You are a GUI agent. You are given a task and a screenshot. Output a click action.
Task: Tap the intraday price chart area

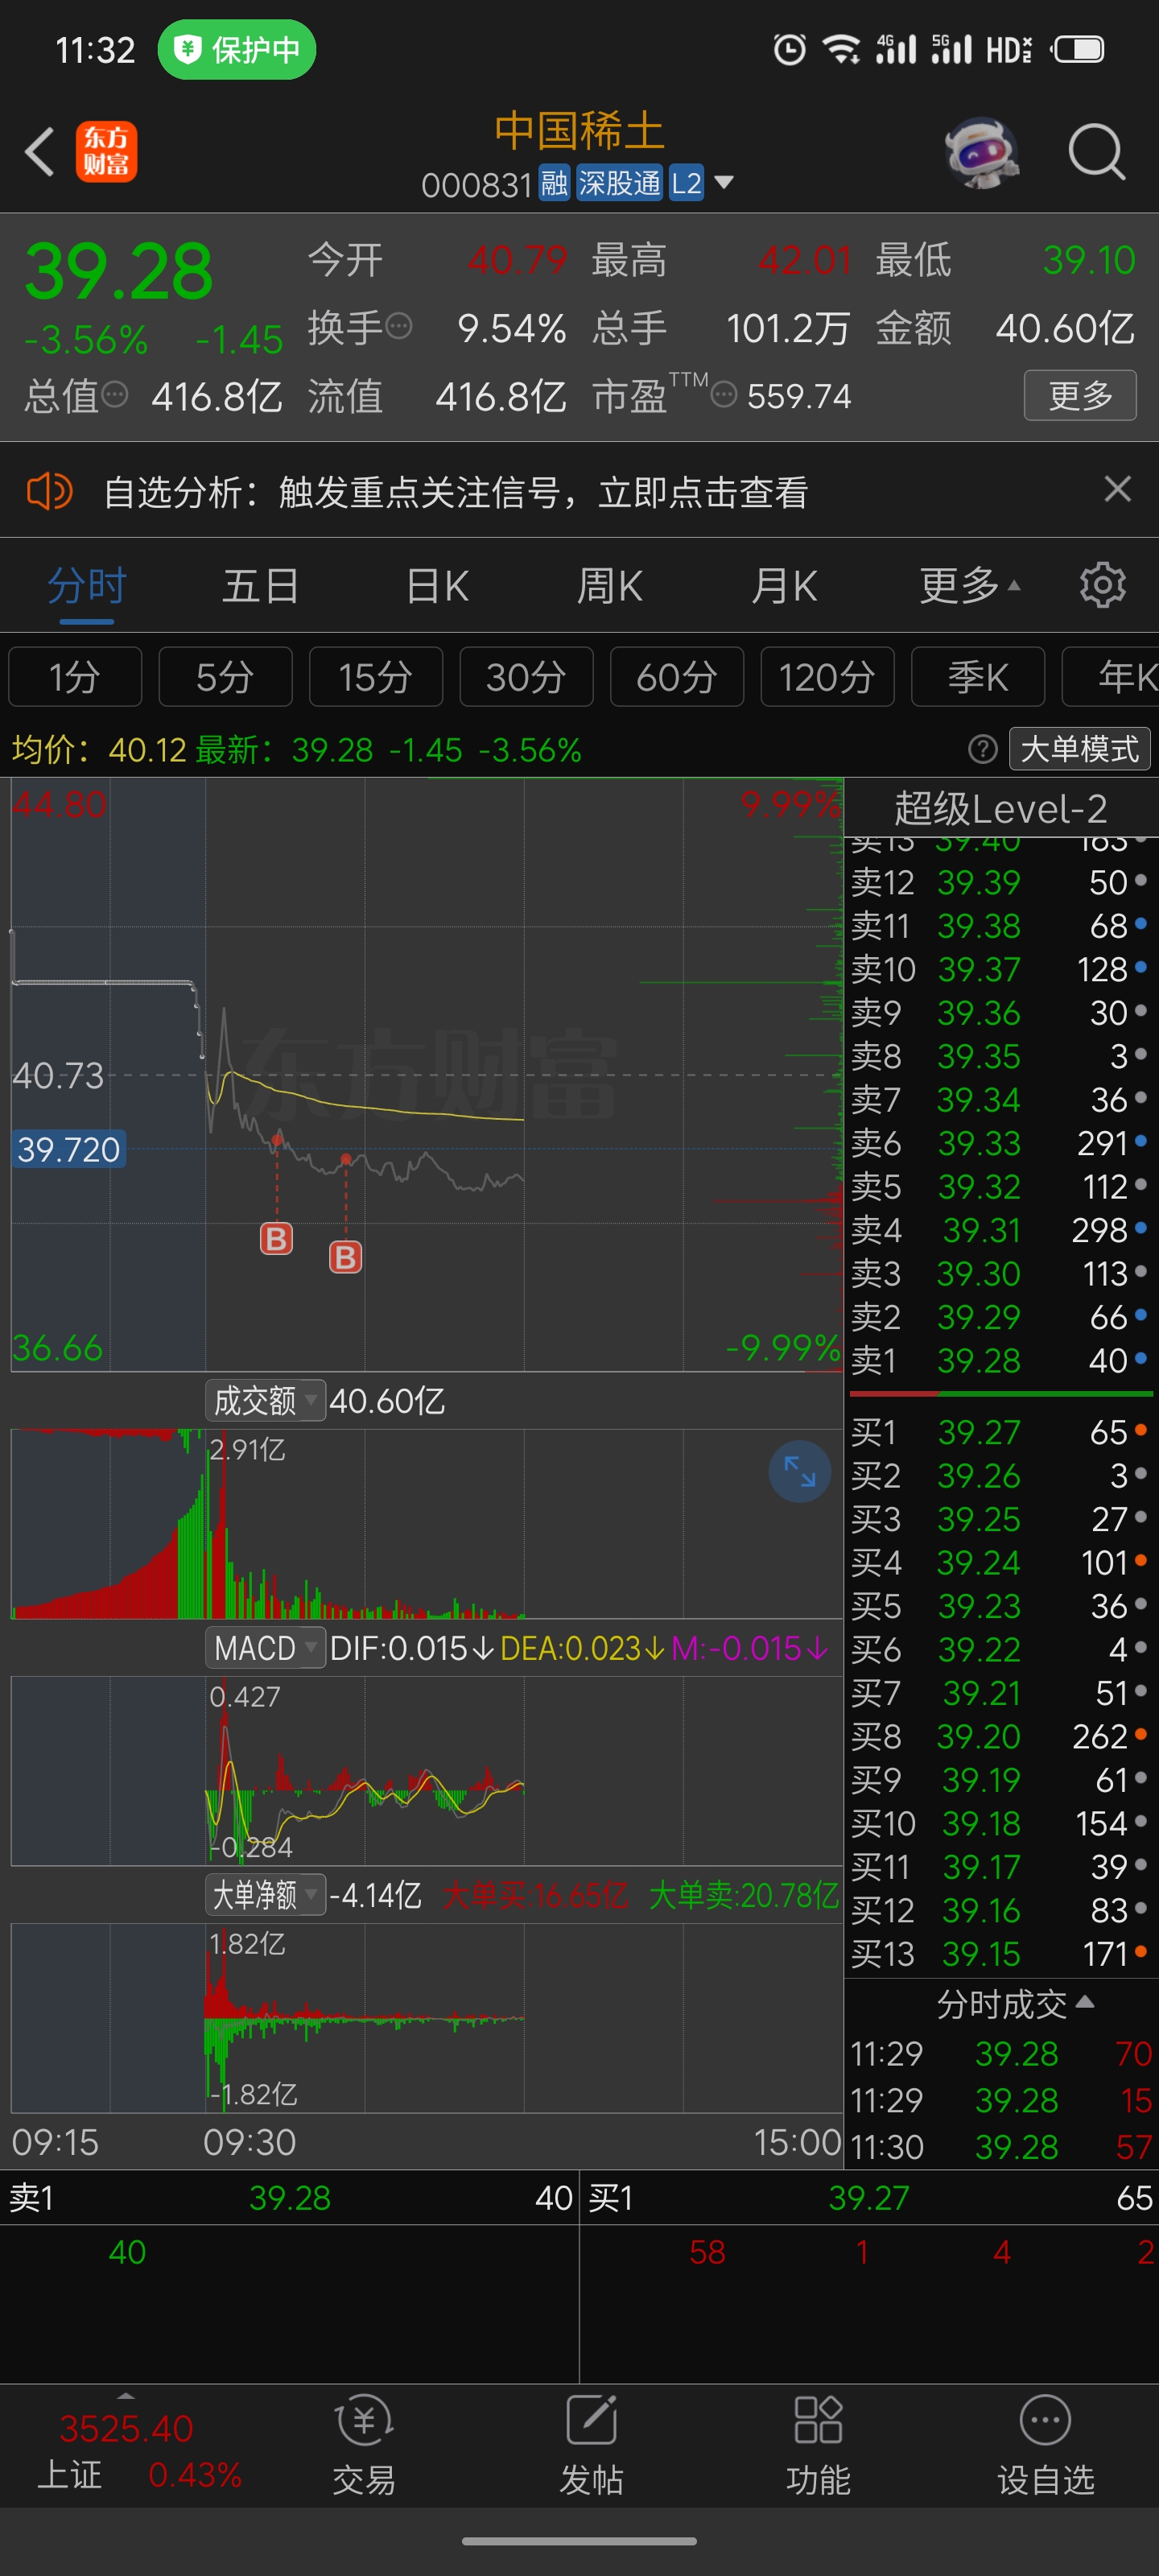pos(427,1075)
